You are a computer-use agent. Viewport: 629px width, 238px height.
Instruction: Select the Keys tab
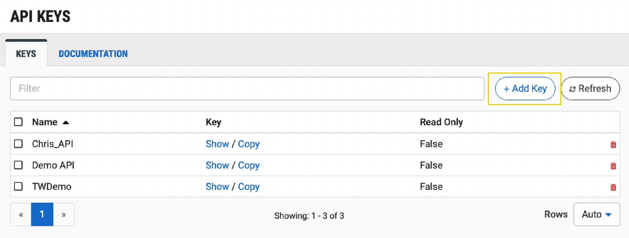coord(26,54)
